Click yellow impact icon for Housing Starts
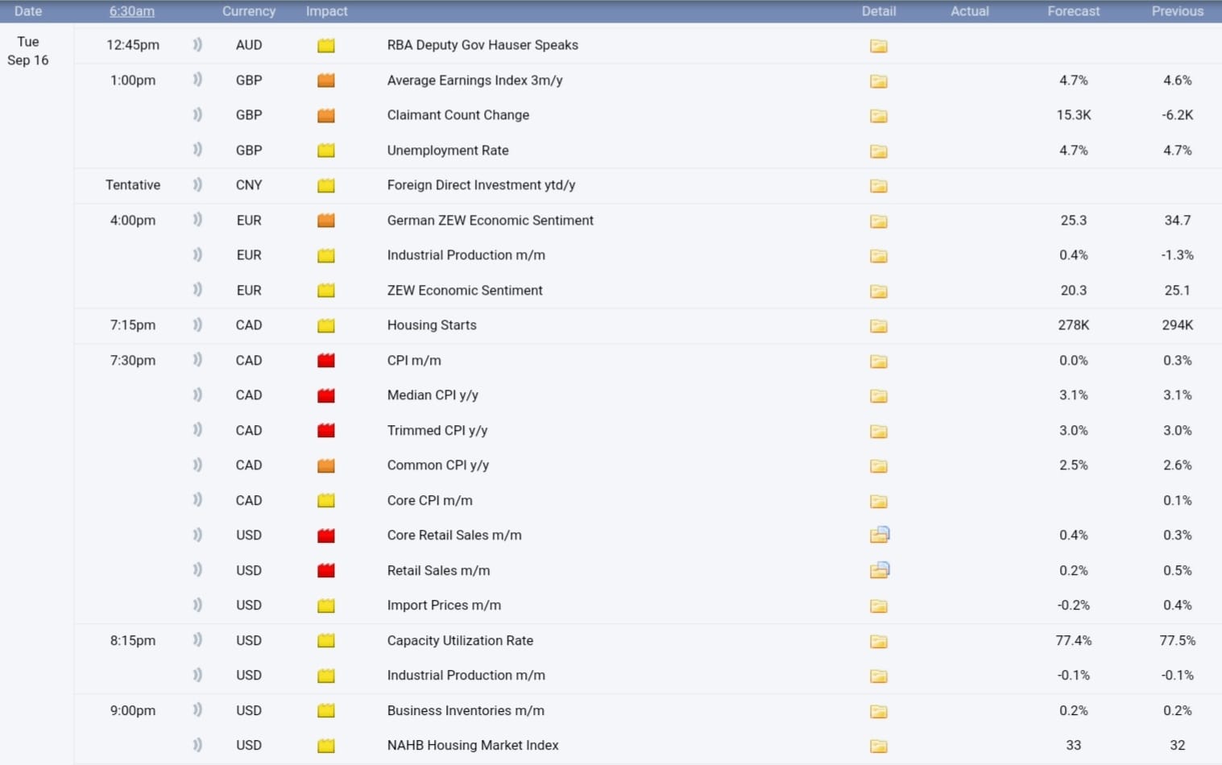The width and height of the screenshot is (1222, 765). pyautogui.click(x=325, y=326)
